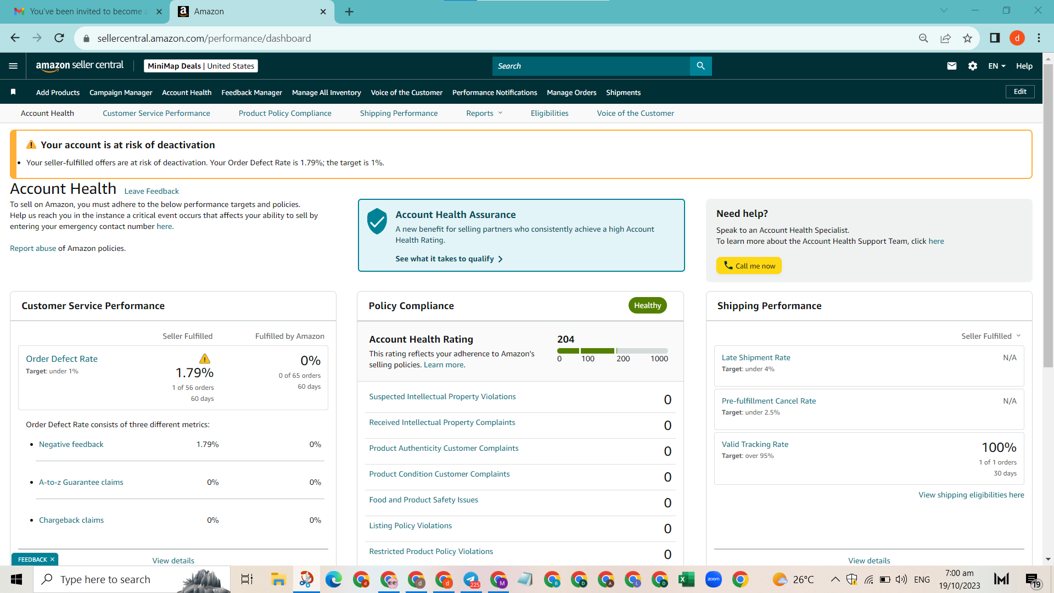Select the Voice of the Customer sub-tab
The width and height of the screenshot is (1054, 593).
[x=636, y=113]
